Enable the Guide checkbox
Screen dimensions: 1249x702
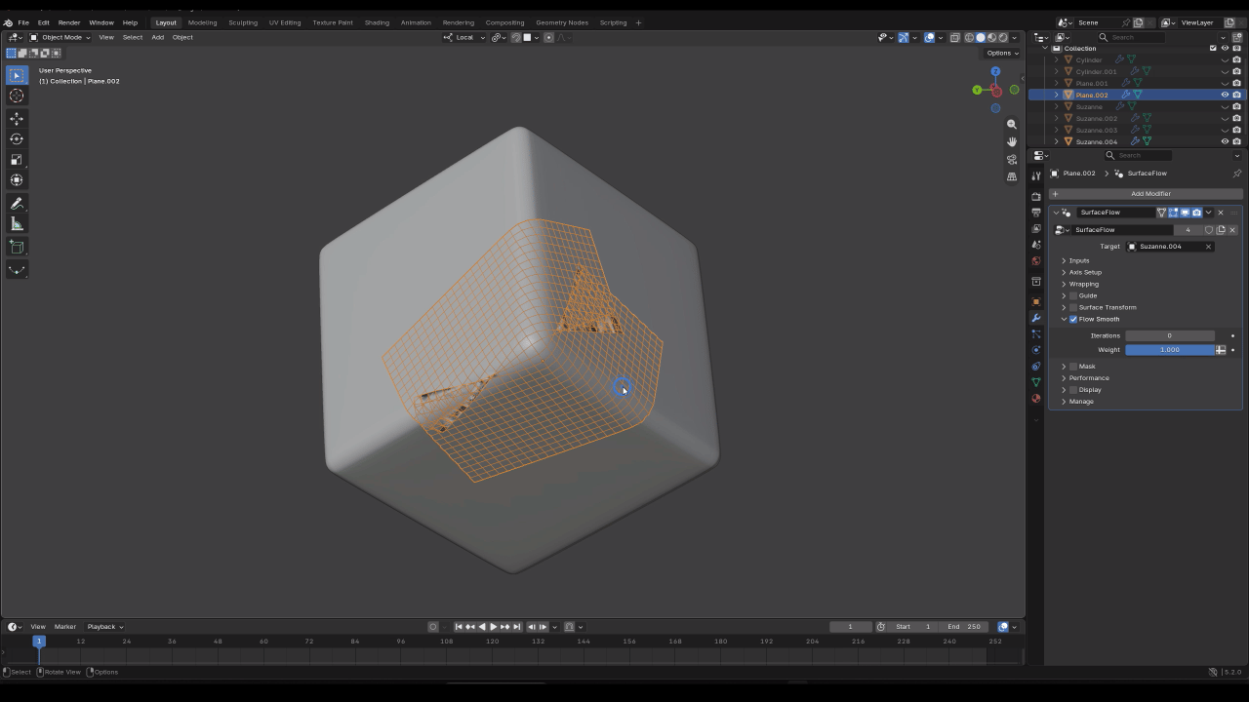(x=1073, y=295)
